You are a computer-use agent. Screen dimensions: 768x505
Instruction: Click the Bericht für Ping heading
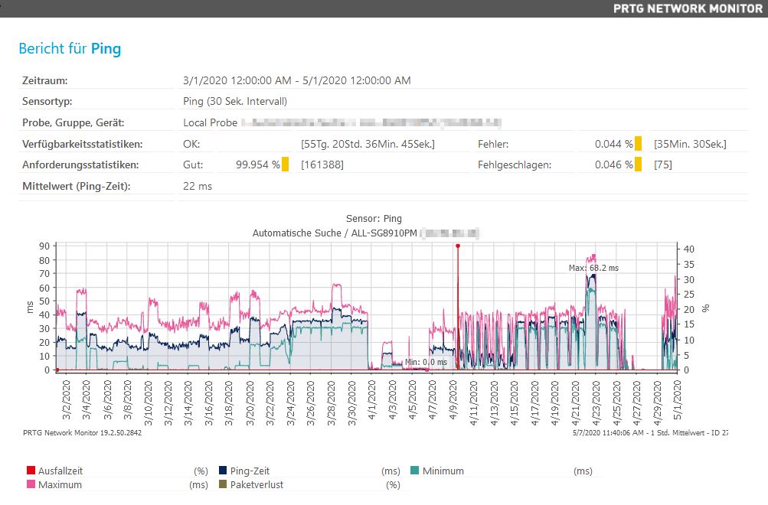[70, 49]
